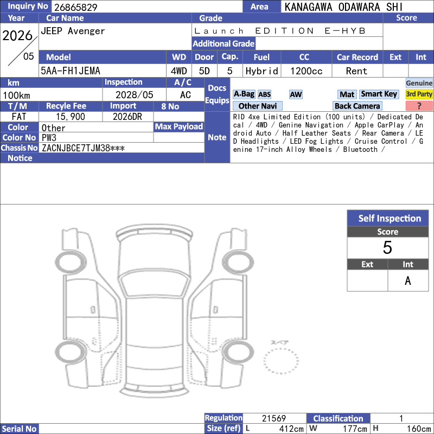Image resolution: width=434 pixels, height=434 pixels.
Task: Click the Docs Equips header cell
Action: tap(217, 94)
